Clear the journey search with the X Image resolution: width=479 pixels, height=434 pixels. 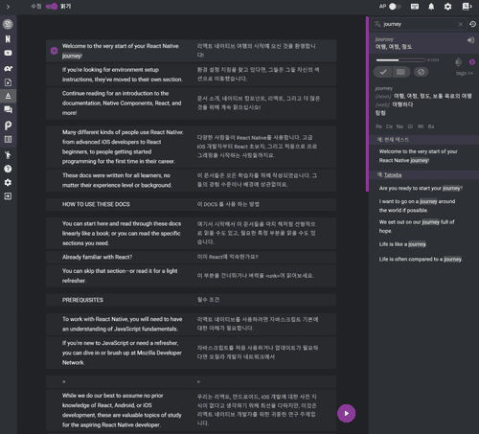(x=460, y=24)
